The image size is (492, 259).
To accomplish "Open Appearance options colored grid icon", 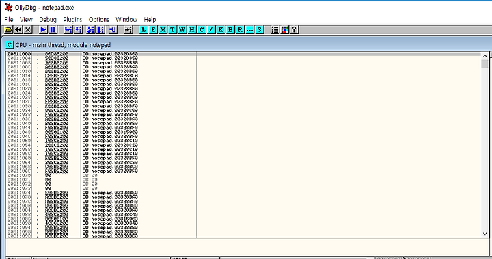I will coord(284,30).
